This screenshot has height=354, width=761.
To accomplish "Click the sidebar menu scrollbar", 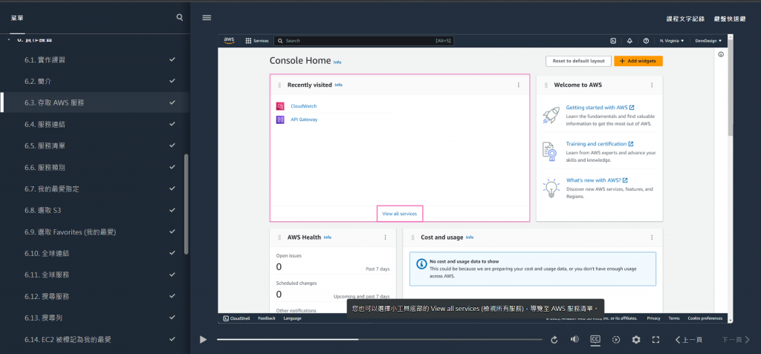I will [x=187, y=204].
